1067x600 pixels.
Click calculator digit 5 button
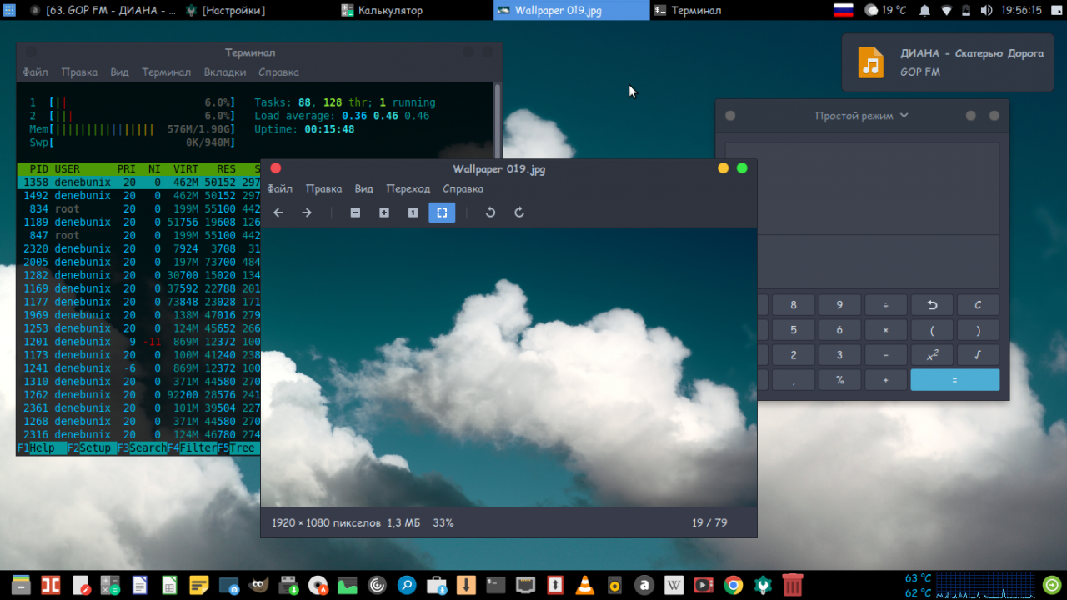coord(794,330)
